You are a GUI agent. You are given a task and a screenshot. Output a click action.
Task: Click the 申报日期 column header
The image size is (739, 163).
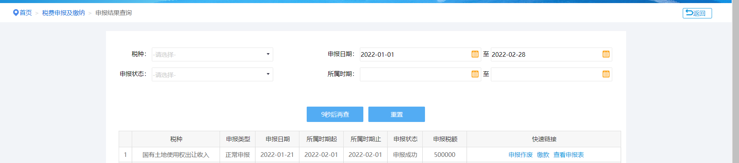(277, 139)
